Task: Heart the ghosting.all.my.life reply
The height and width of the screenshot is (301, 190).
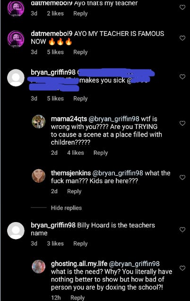Action: (x=182, y=268)
